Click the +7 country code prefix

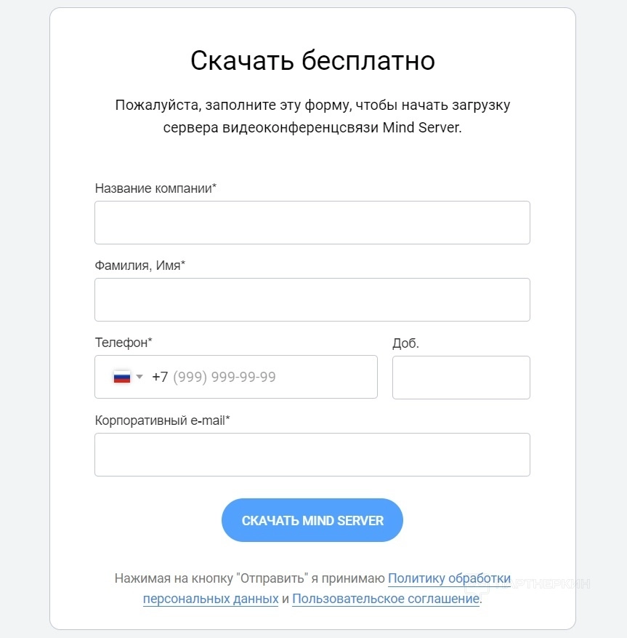[160, 377]
